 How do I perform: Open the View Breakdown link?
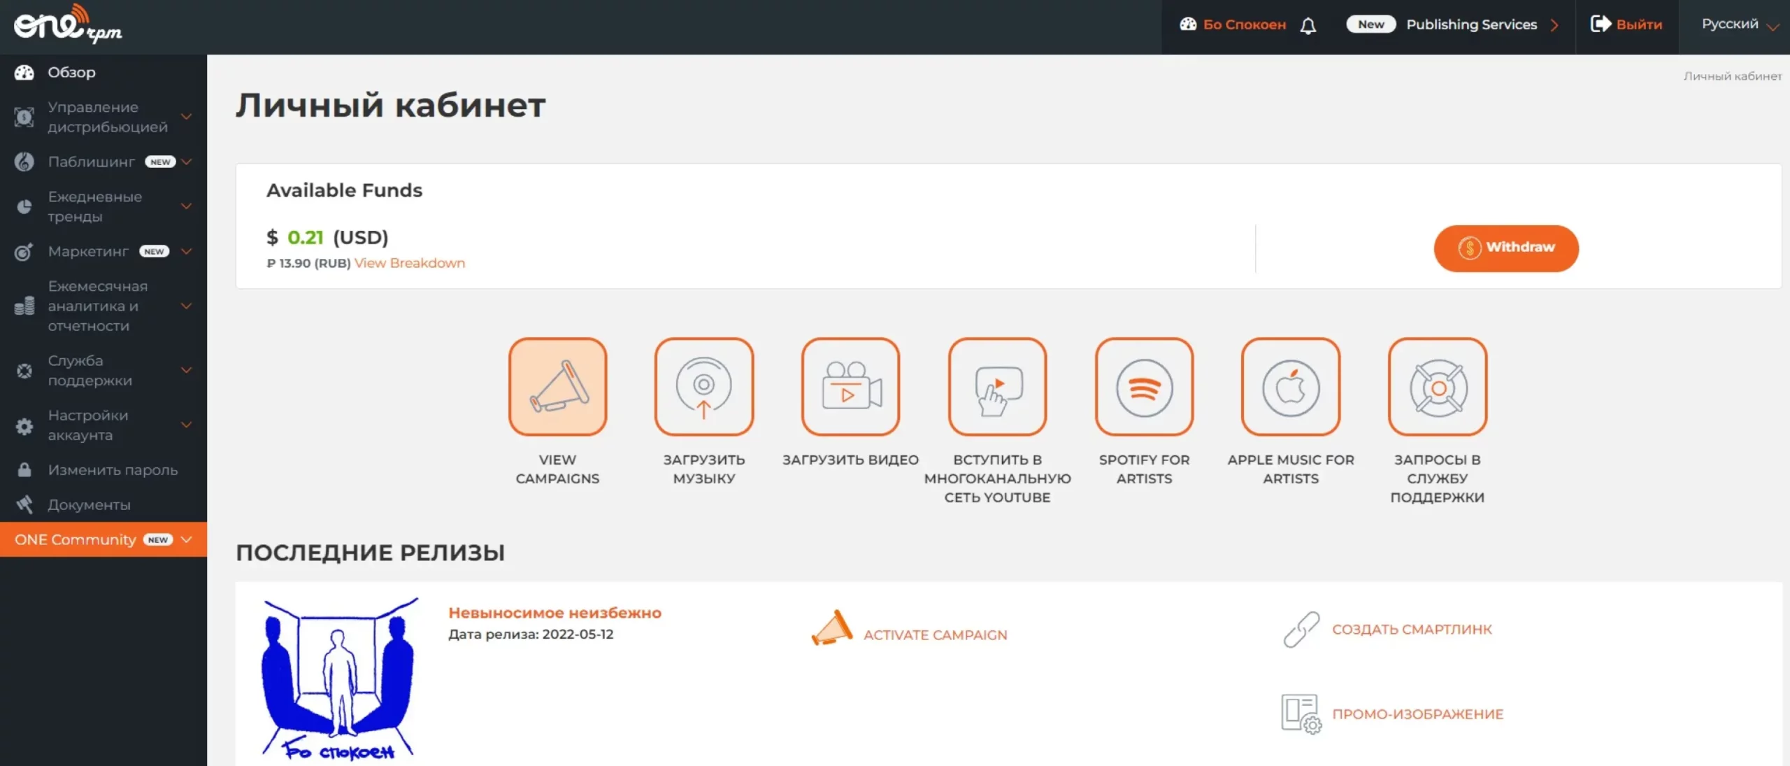[x=409, y=263]
